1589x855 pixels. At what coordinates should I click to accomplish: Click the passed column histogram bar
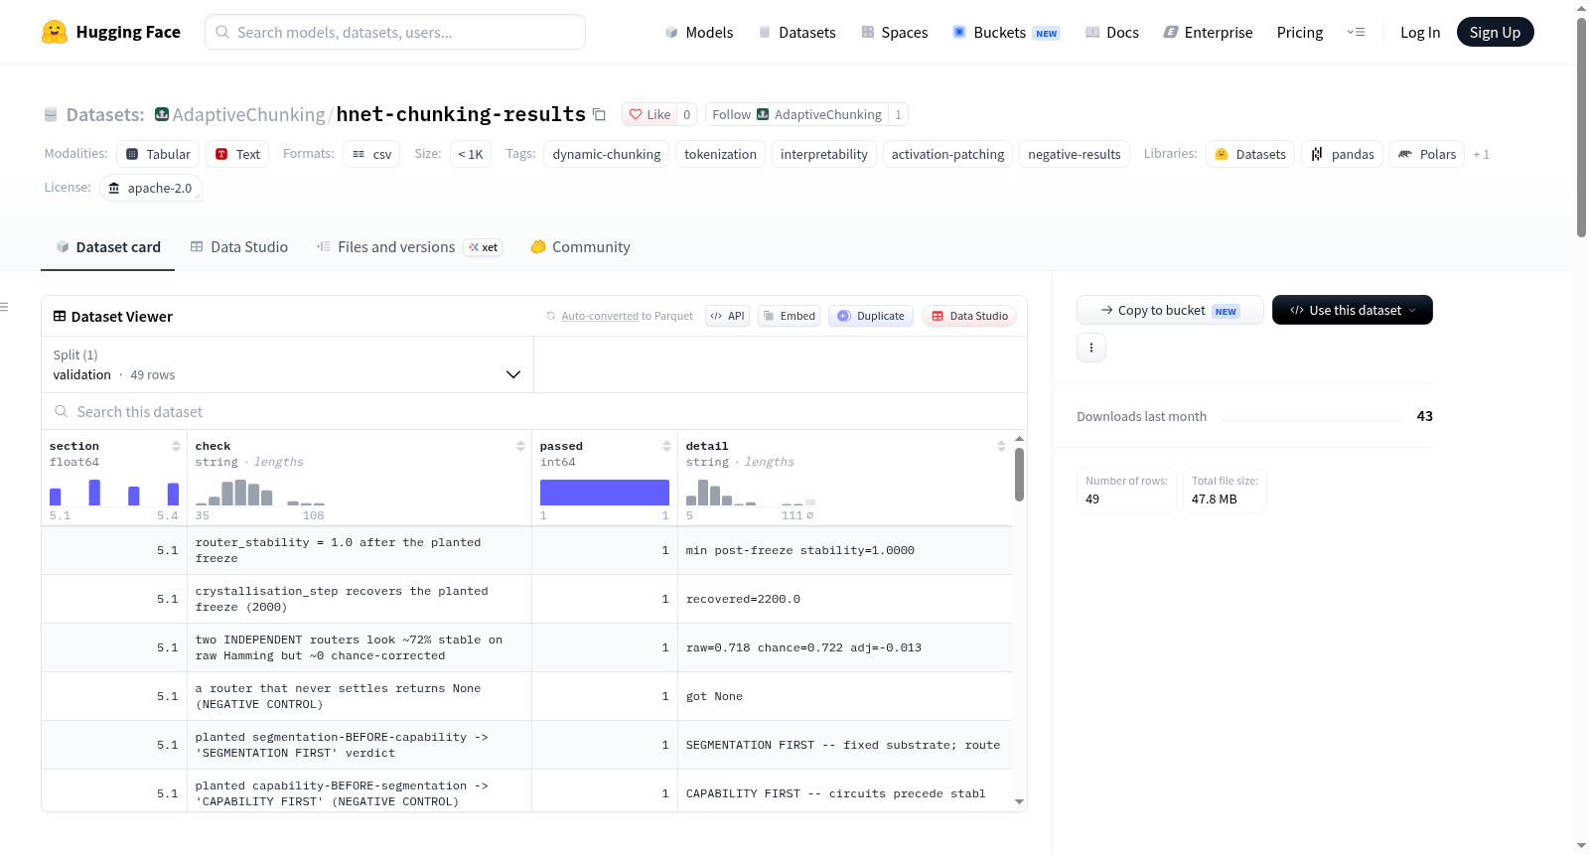click(604, 493)
